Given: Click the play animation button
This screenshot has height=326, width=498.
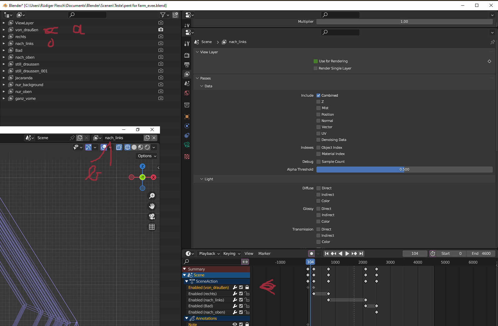Looking at the screenshot, I should point(347,254).
